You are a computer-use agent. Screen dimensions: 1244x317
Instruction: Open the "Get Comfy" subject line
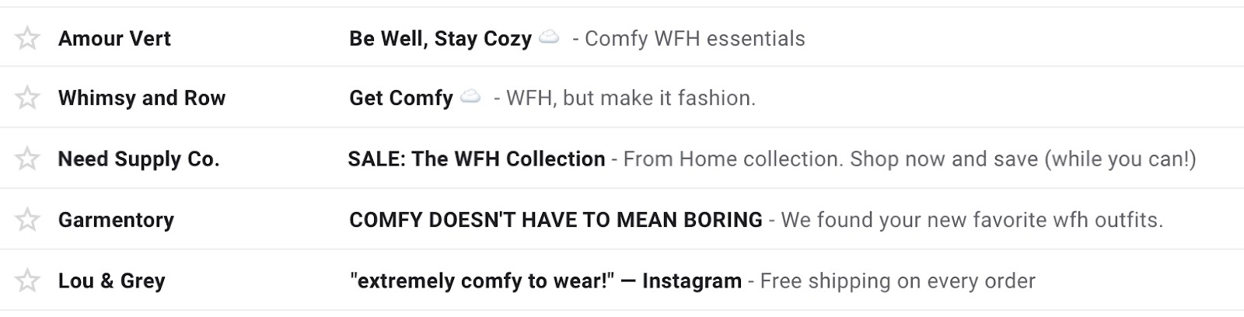point(400,99)
